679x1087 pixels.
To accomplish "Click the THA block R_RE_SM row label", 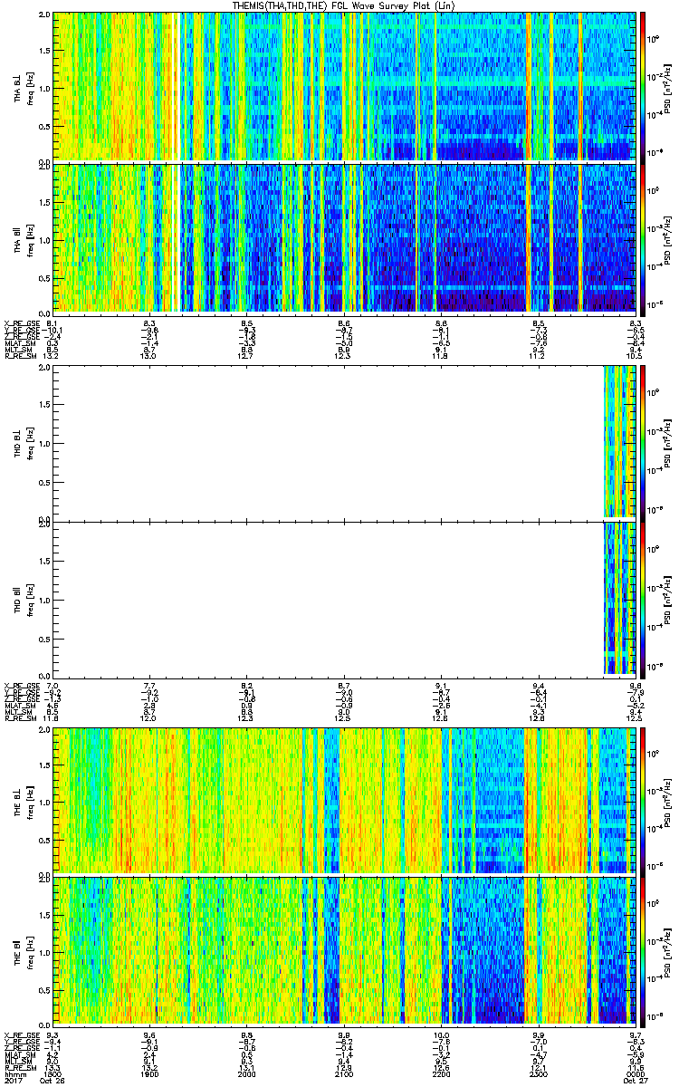I will pyautogui.click(x=19, y=357).
